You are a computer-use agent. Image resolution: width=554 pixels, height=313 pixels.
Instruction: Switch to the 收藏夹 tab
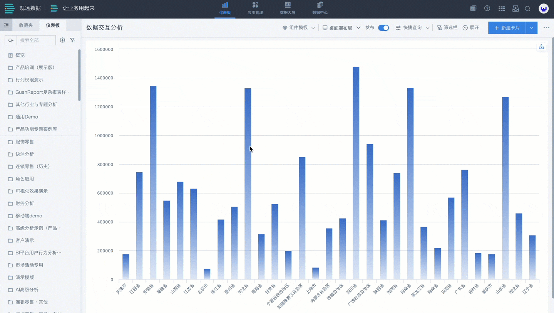[26, 25]
